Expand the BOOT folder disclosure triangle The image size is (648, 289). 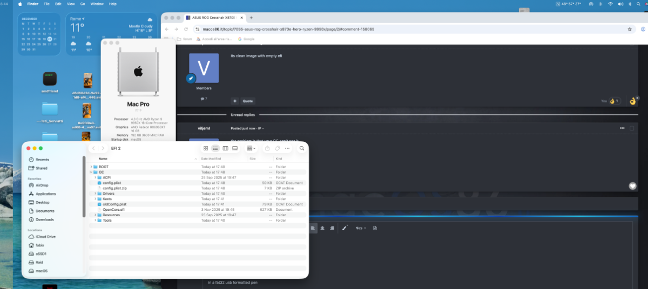(x=91, y=167)
